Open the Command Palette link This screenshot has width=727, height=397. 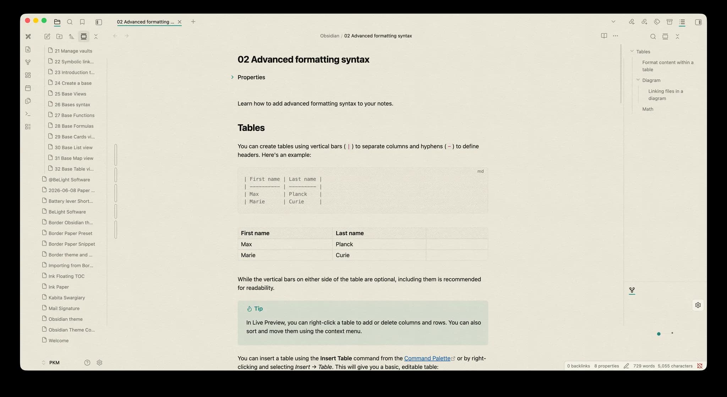pyautogui.click(x=427, y=358)
